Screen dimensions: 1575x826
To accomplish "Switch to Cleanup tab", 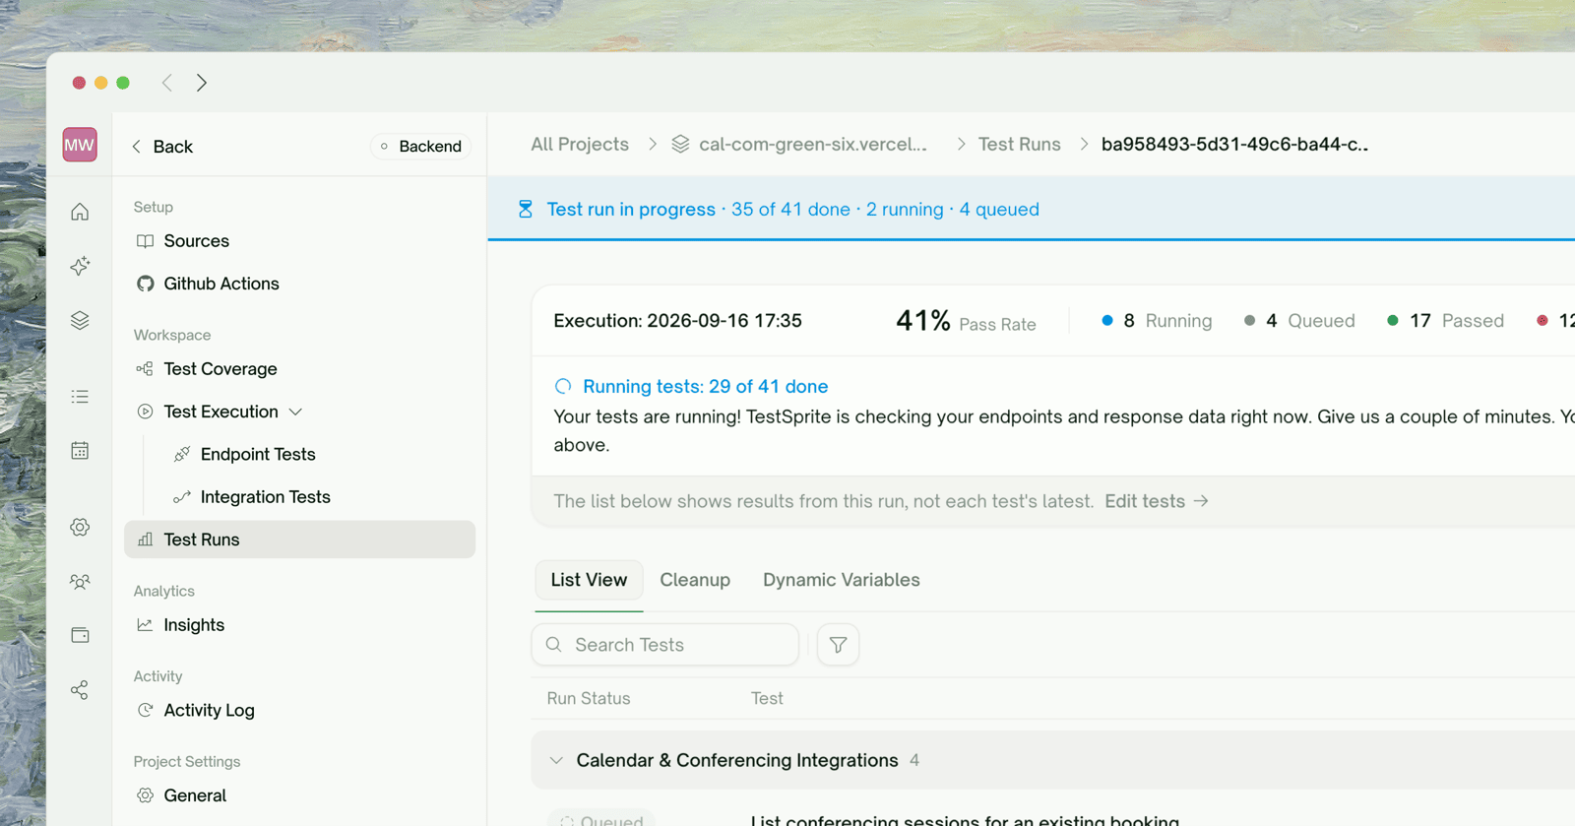I will click(695, 580).
